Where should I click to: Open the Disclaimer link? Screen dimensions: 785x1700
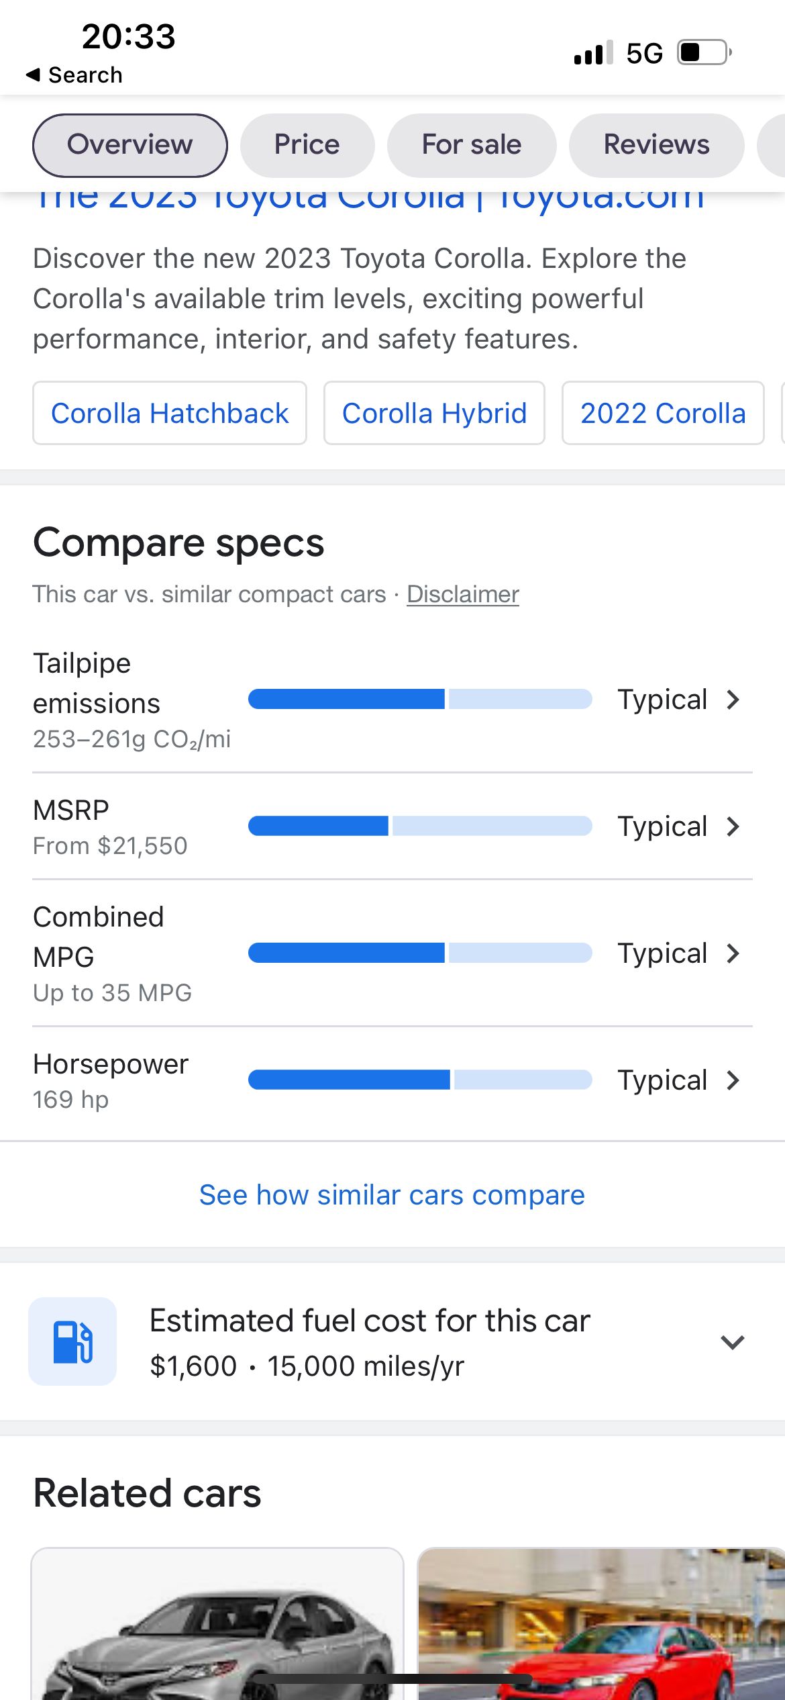pos(463,594)
